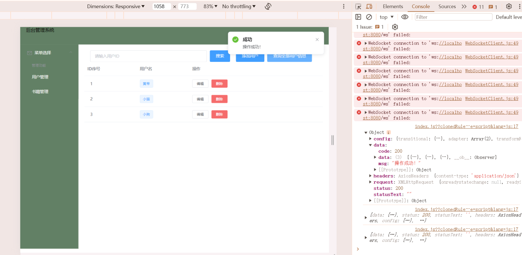This screenshot has width=522, height=255.
Task: Open the 83% zoom dropdown
Action: click(210, 6)
